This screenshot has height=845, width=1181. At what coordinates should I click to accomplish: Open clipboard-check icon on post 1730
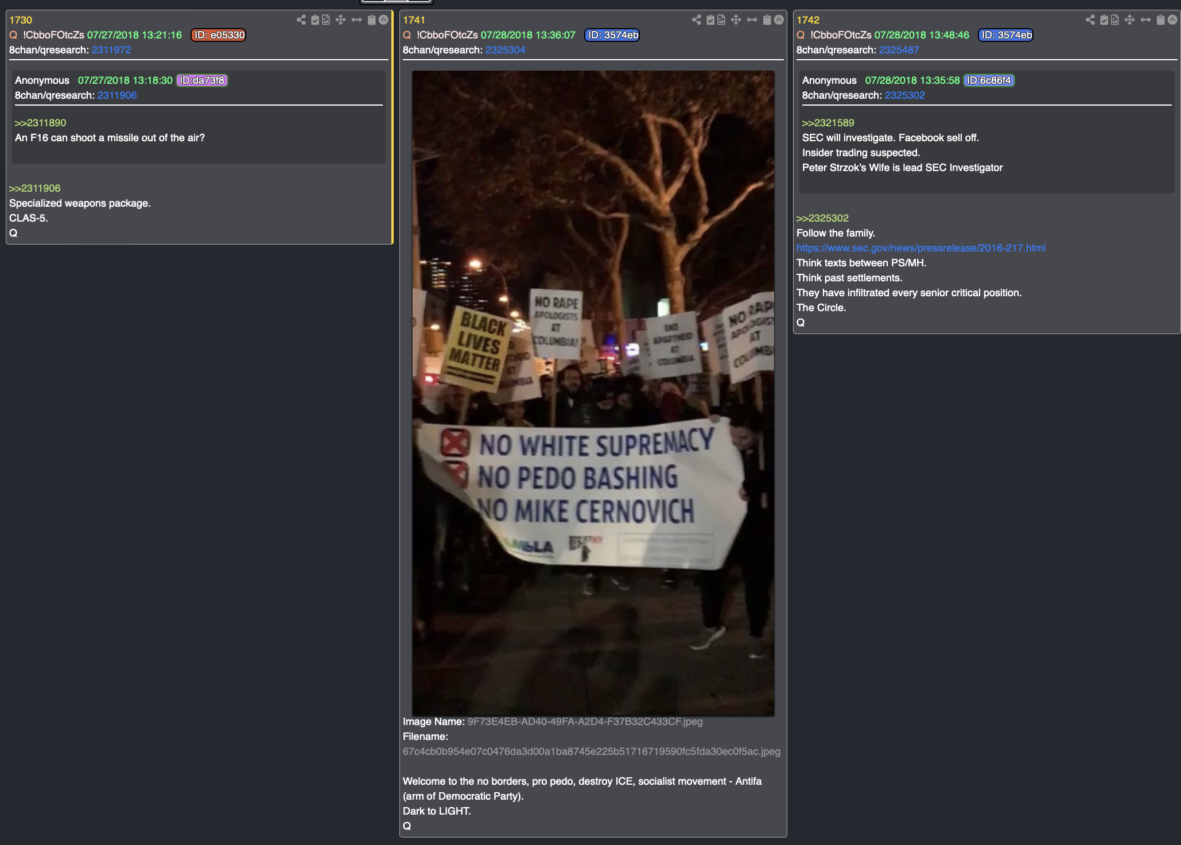(x=315, y=20)
